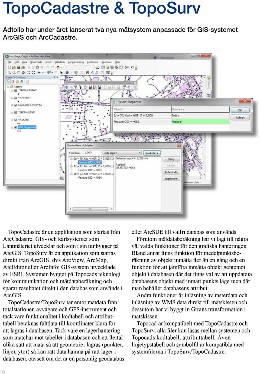
Task: Click the Entity geometry cell
Action: tap(200, 115)
